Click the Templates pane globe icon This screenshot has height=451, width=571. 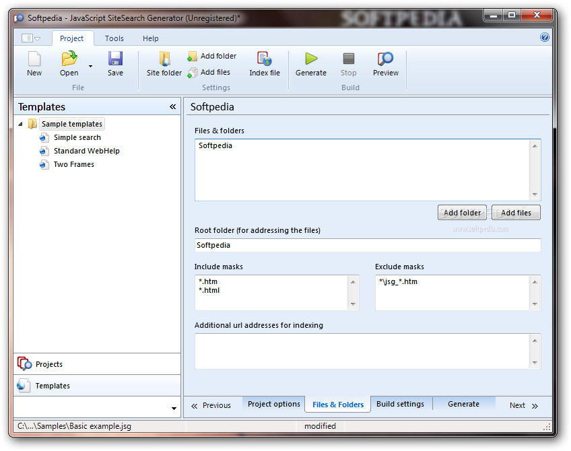point(23,386)
